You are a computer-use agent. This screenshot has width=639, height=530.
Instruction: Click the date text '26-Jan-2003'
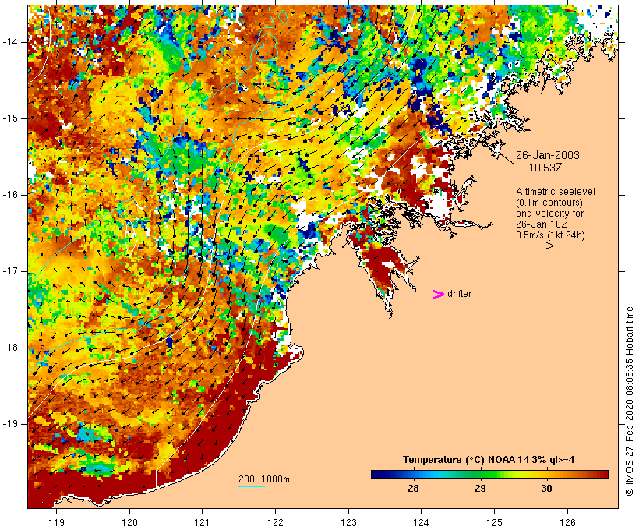(547, 155)
